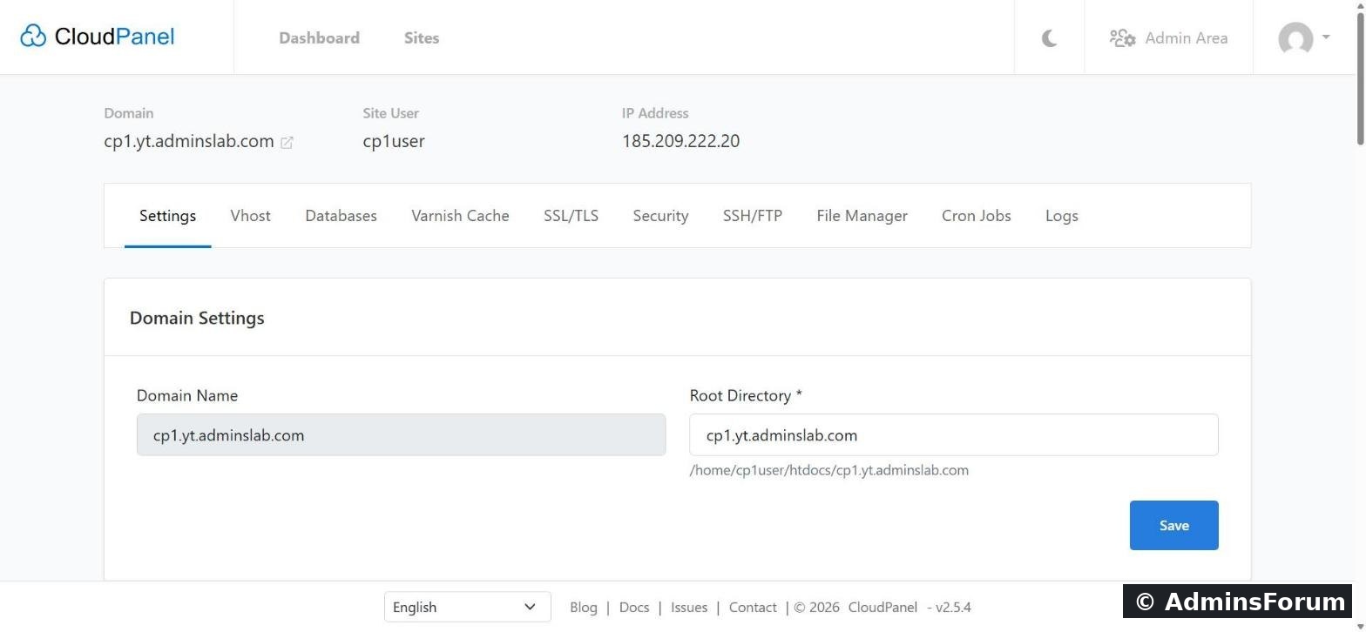Open the File Manager tab
Screen dimensions: 1366x632
862,216
